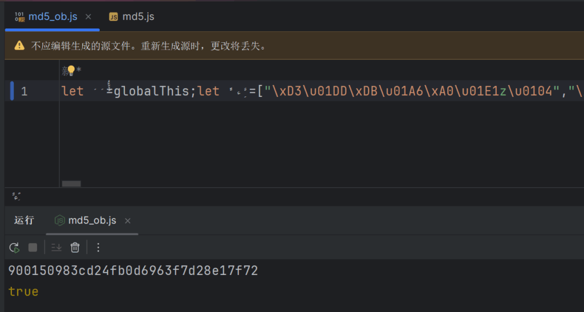Screen dimensions: 584x312
Task: Click the warning triangle in the banner
Action: (19, 46)
